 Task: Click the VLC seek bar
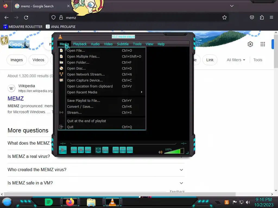pos(124,143)
